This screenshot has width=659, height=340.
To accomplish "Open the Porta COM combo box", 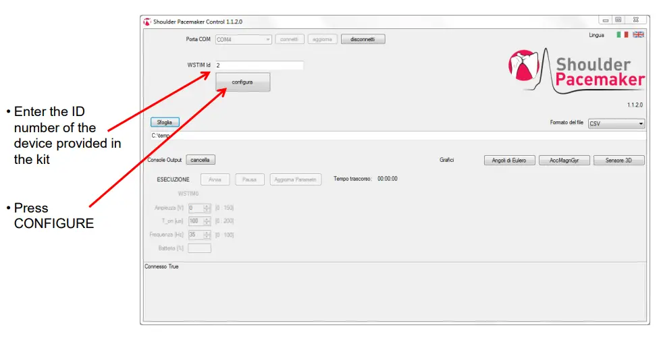I will pos(244,39).
